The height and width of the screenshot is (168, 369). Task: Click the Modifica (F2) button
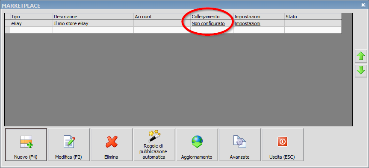(x=69, y=145)
